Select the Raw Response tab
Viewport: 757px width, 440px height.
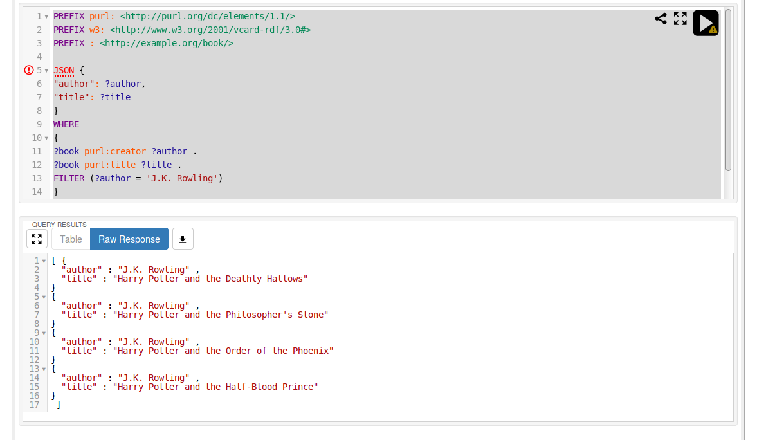[x=129, y=239]
